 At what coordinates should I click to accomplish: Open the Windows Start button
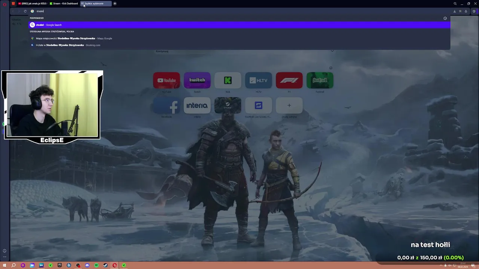pyautogui.click(x=4, y=265)
